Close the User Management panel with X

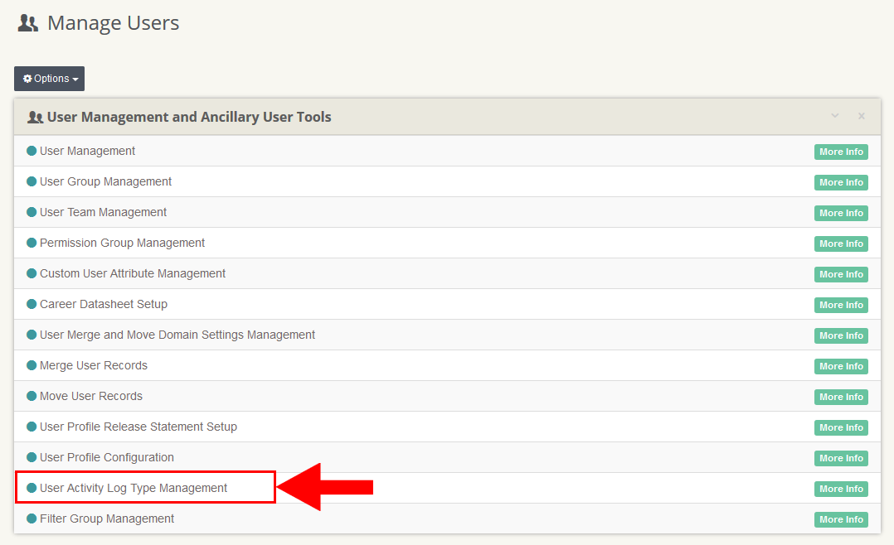(x=861, y=116)
